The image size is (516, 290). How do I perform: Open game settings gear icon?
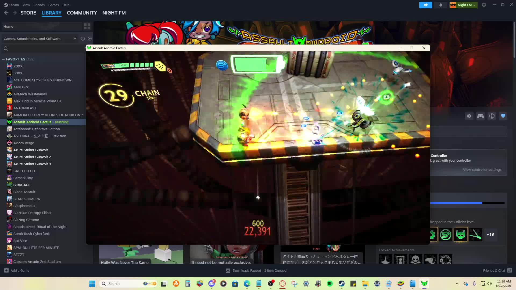click(x=469, y=116)
